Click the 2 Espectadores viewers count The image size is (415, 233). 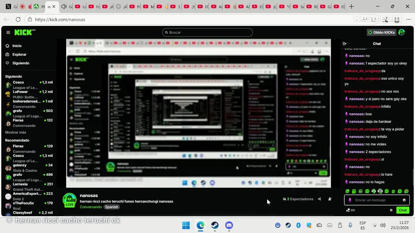pos(298,199)
